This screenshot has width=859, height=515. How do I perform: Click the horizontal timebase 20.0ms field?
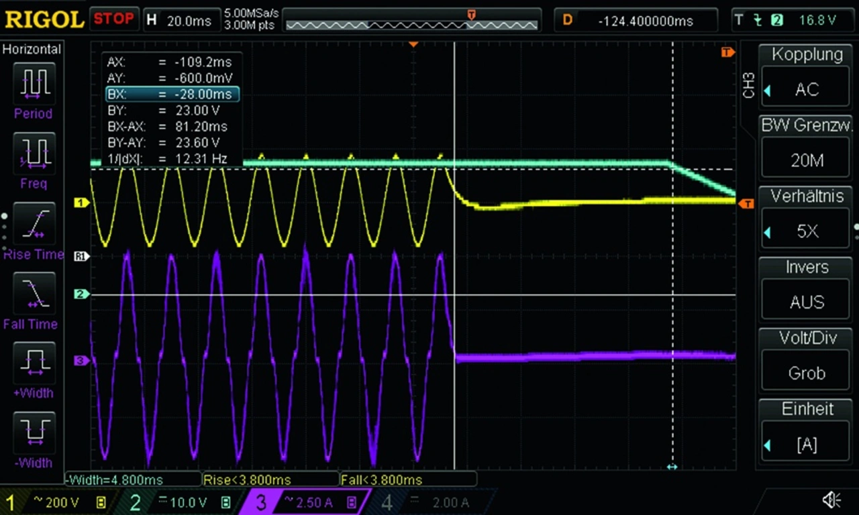[x=180, y=19]
